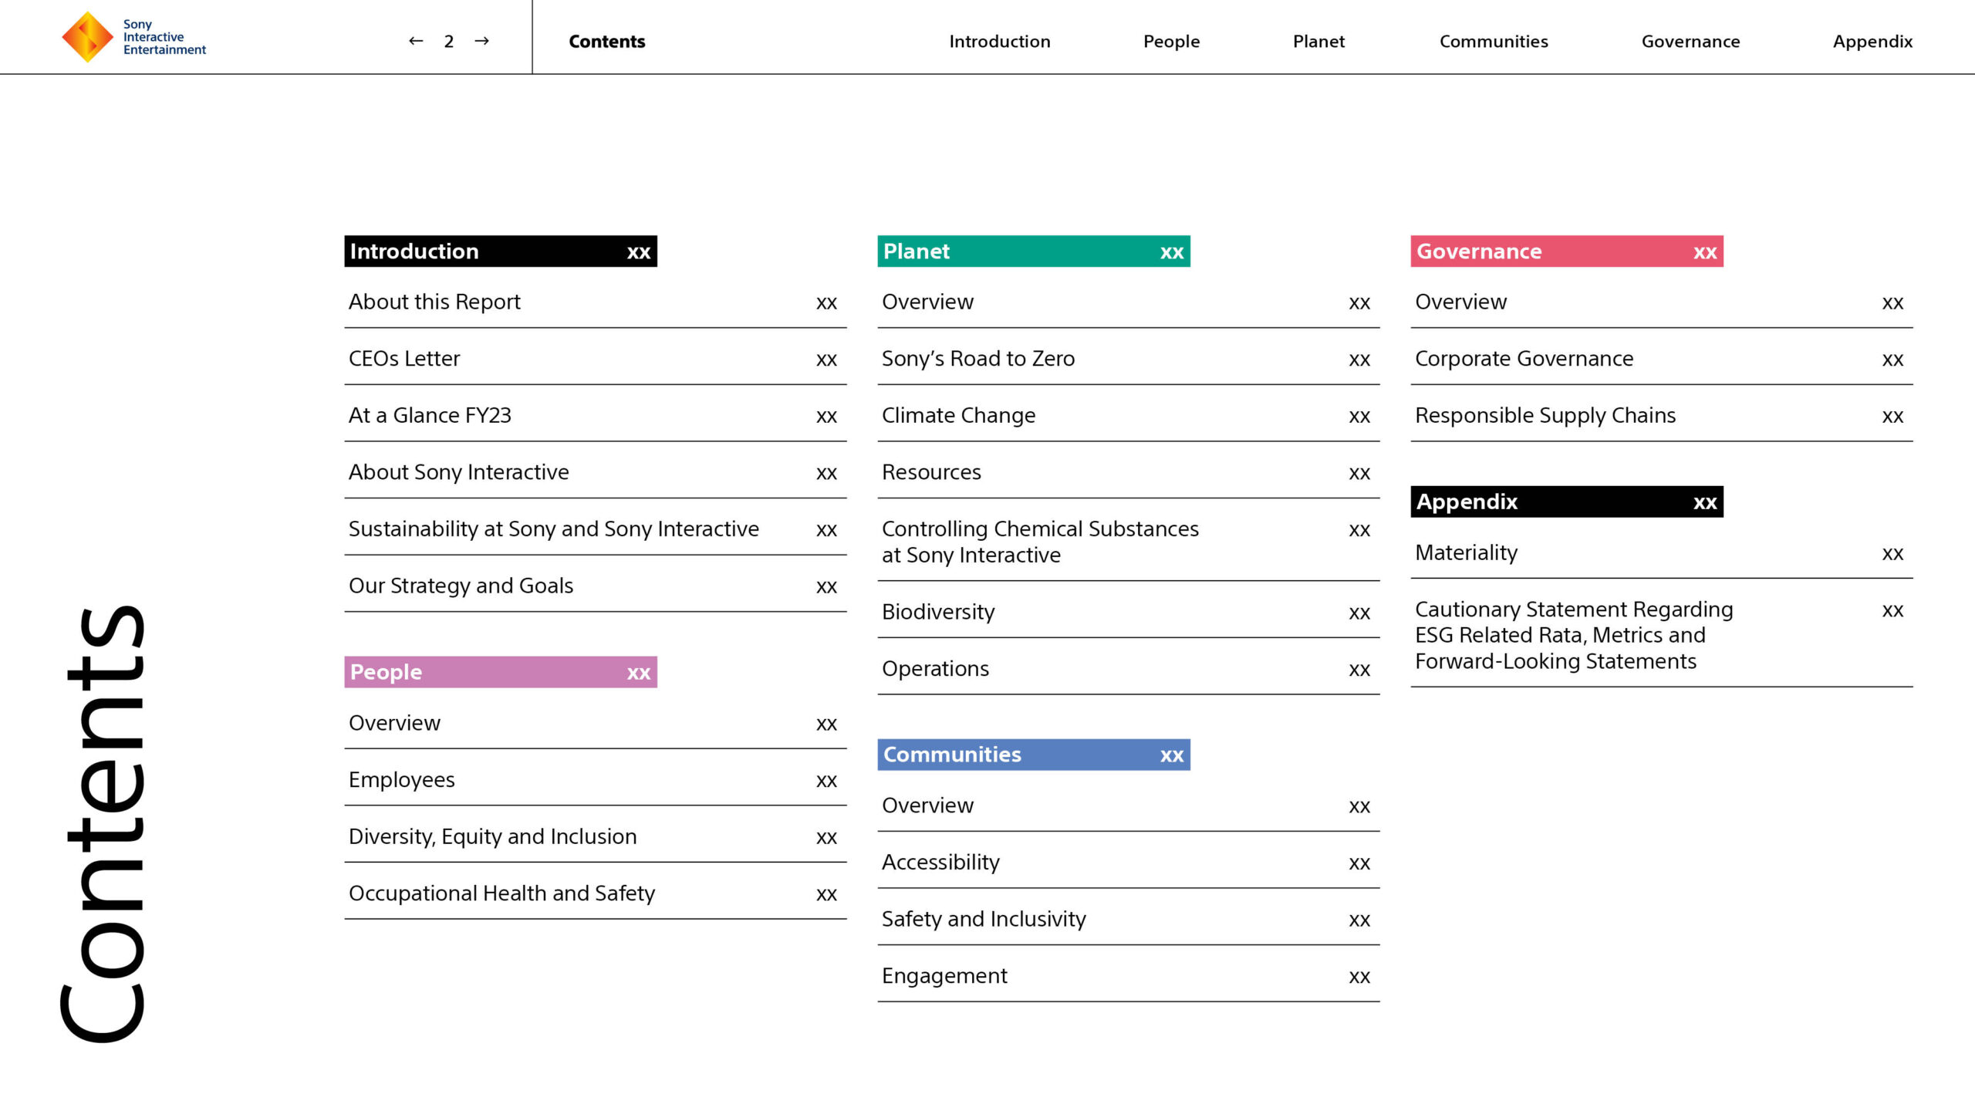Go to previous page with left arrow
This screenshot has width=1975, height=1111.
pyautogui.click(x=416, y=41)
